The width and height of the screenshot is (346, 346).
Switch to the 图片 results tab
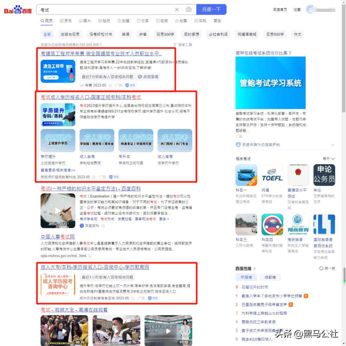click(x=86, y=21)
